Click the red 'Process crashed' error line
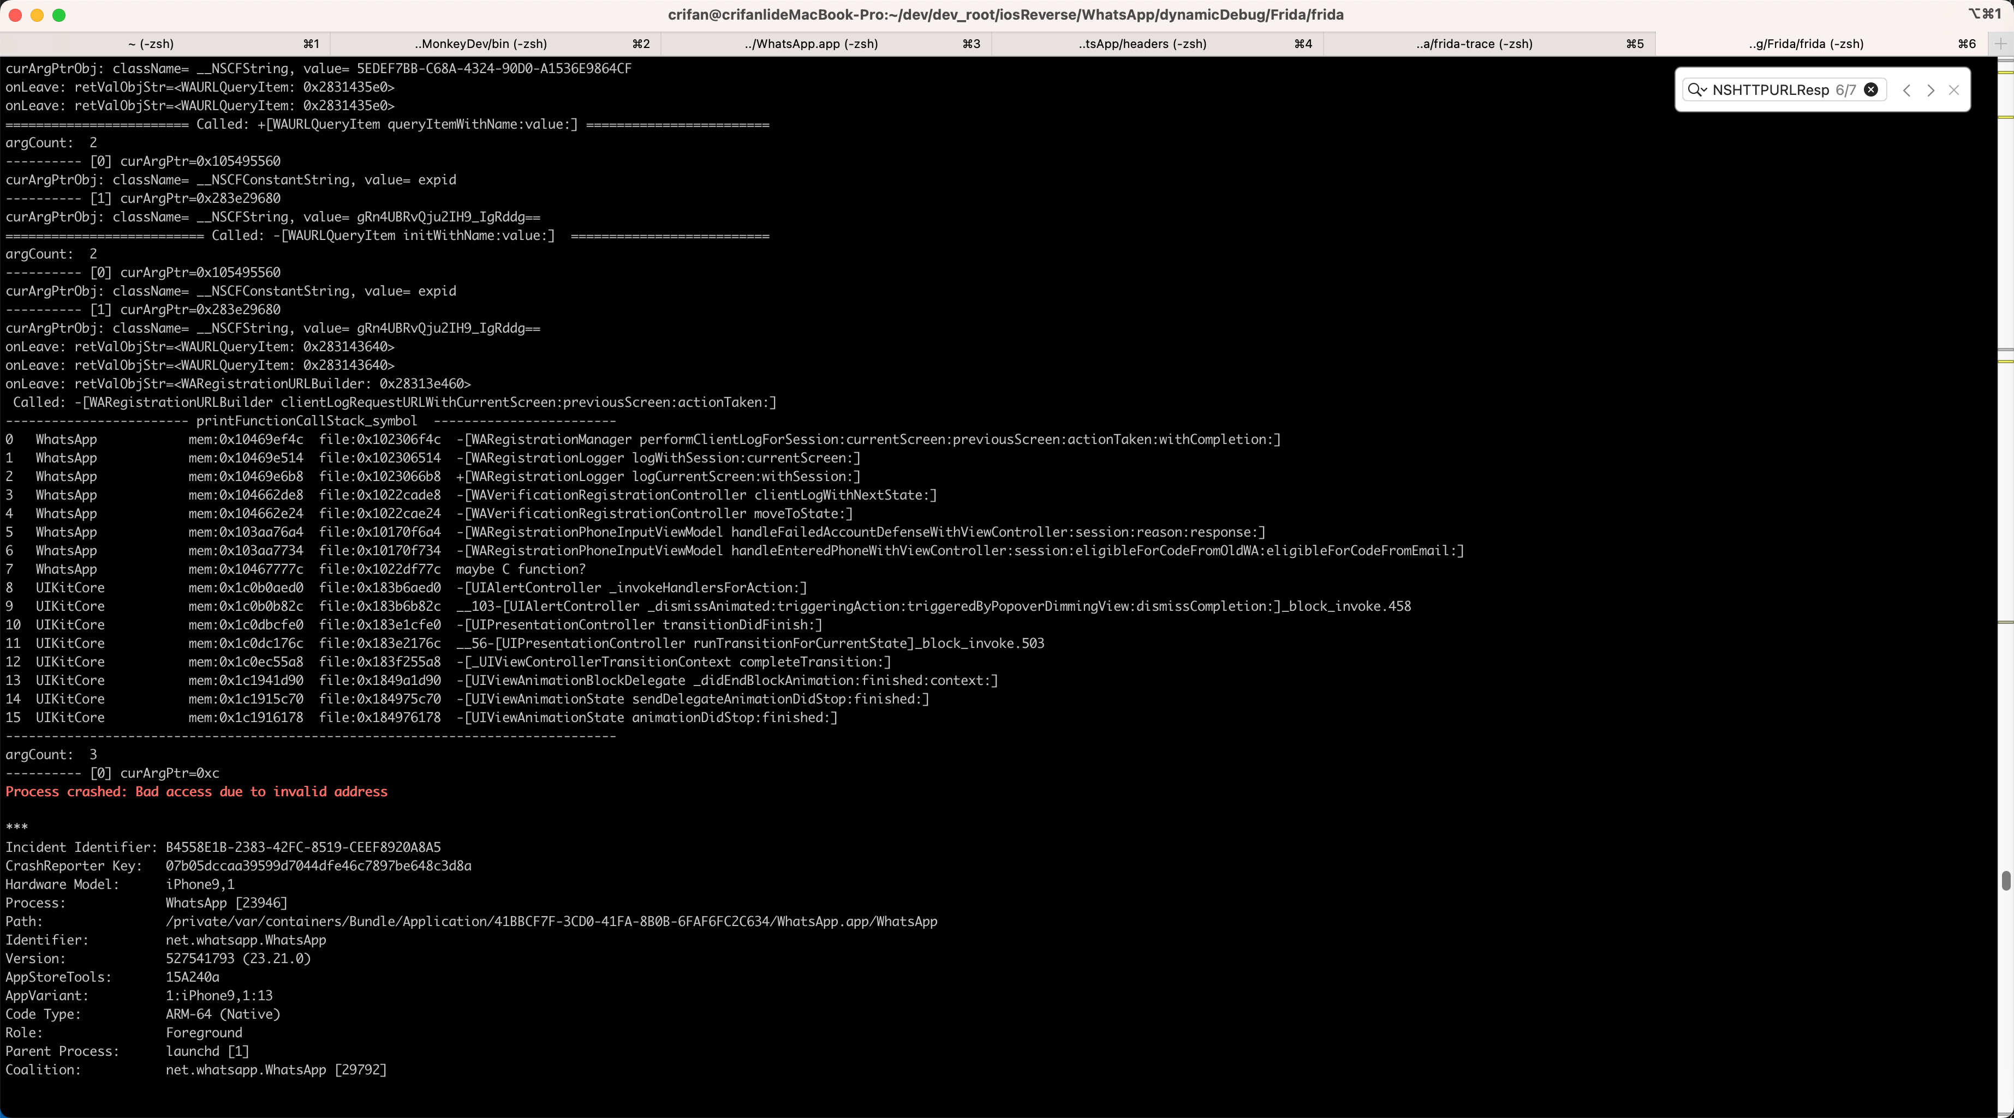Screen dimensions: 2014x1118 click(196, 791)
